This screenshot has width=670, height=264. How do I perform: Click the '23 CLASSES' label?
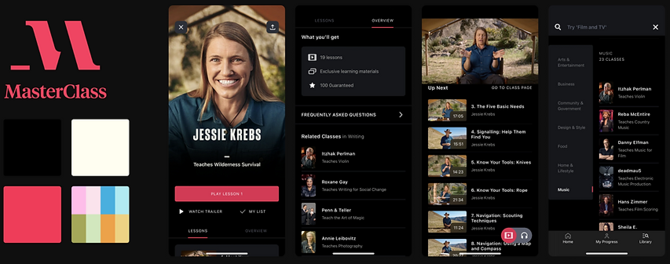pos(611,60)
